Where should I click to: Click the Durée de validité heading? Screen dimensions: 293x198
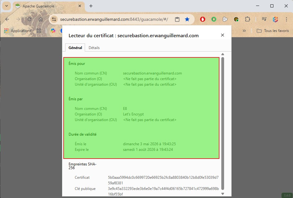coord(83,134)
